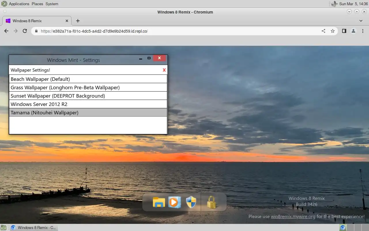Click the Wallpaper Settings! header text

[30, 70]
